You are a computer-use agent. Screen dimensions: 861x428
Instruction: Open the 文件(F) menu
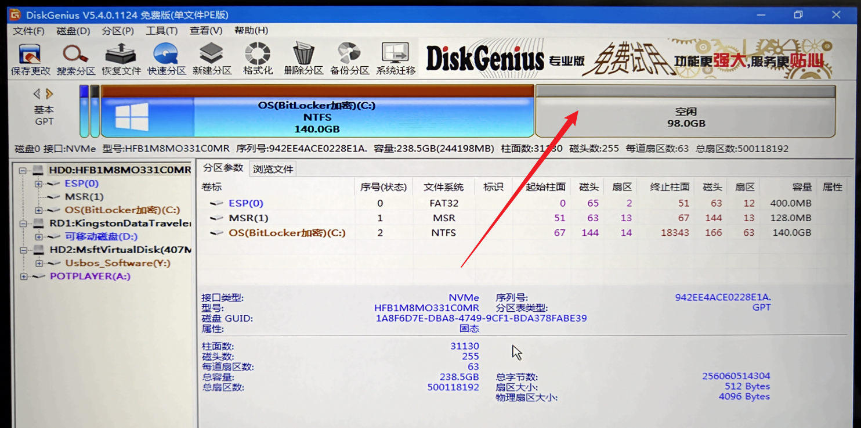tap(28, 31)
